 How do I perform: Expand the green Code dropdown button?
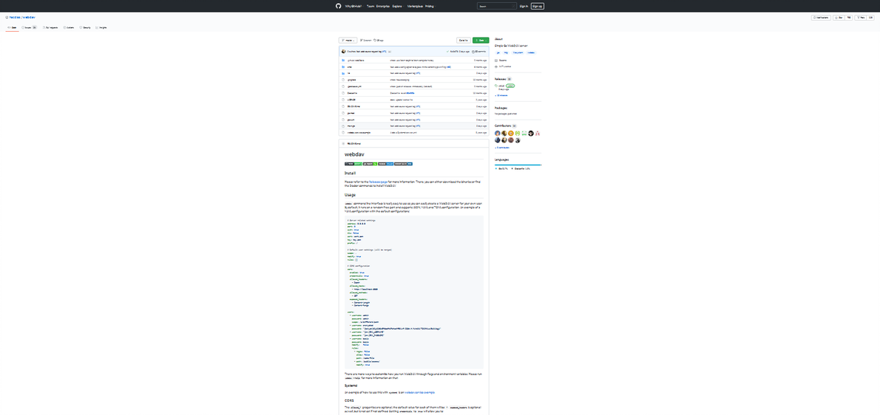(x=481, y=40)
